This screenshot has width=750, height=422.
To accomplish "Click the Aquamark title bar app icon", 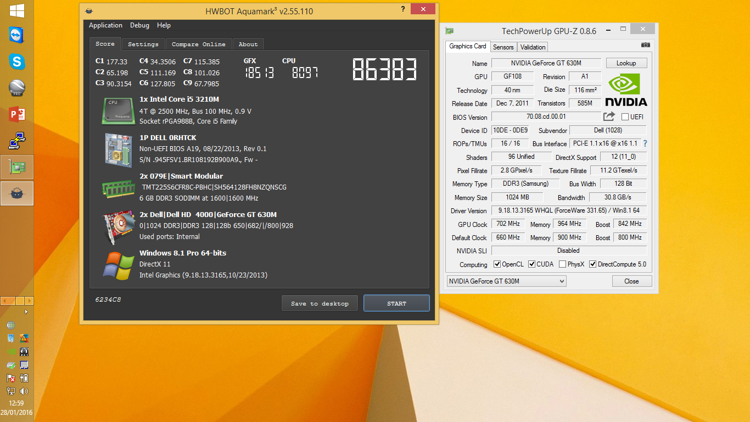I will point(89,11).
